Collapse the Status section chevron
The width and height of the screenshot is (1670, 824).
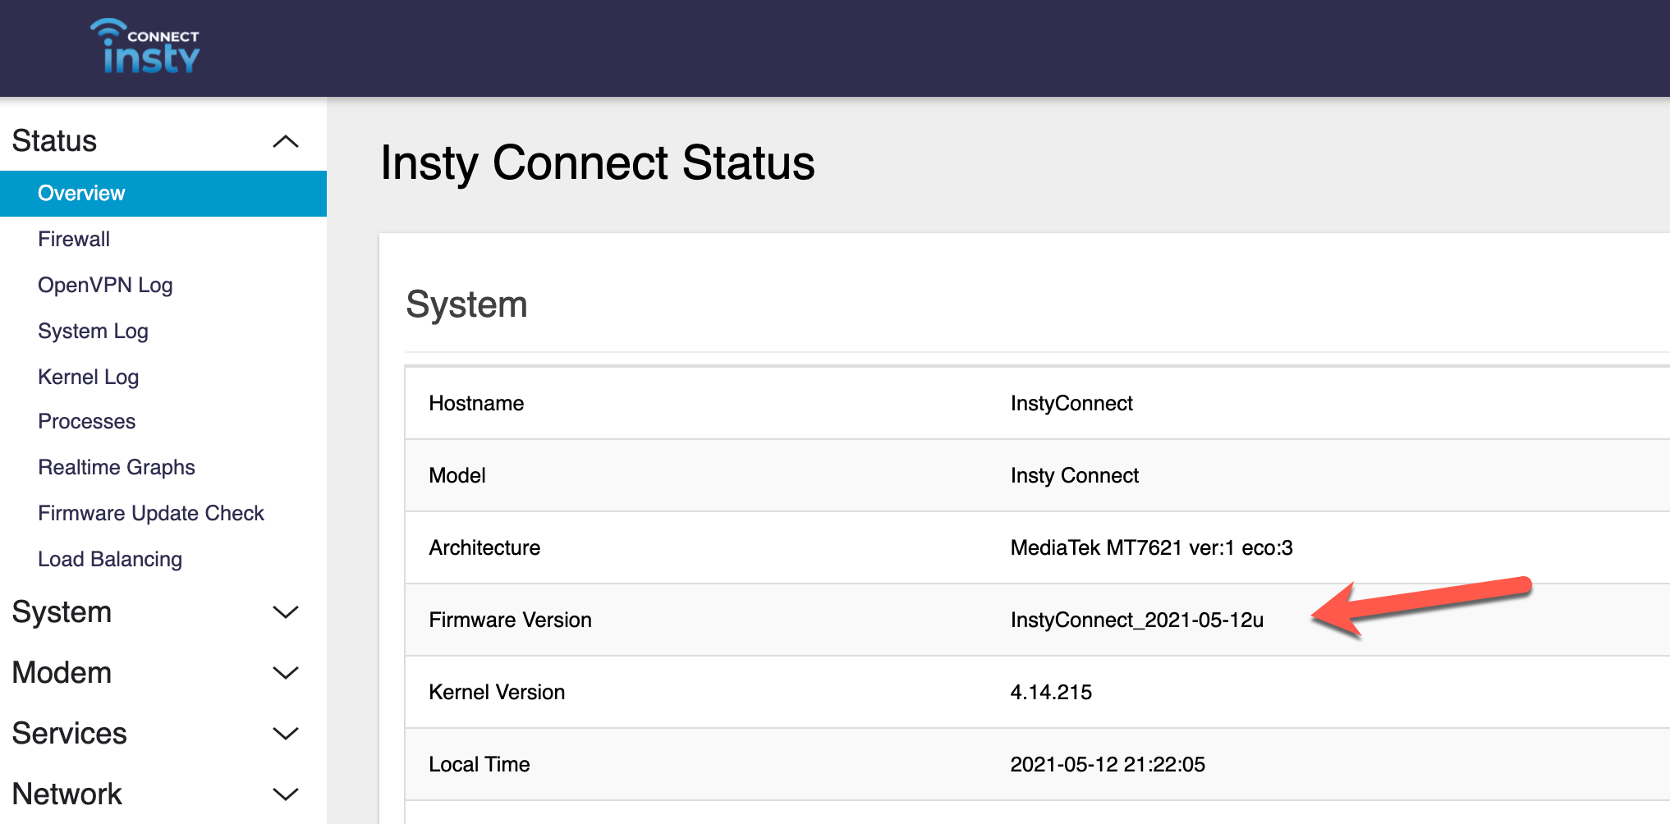pyautogui.click(x=285, y=141)
